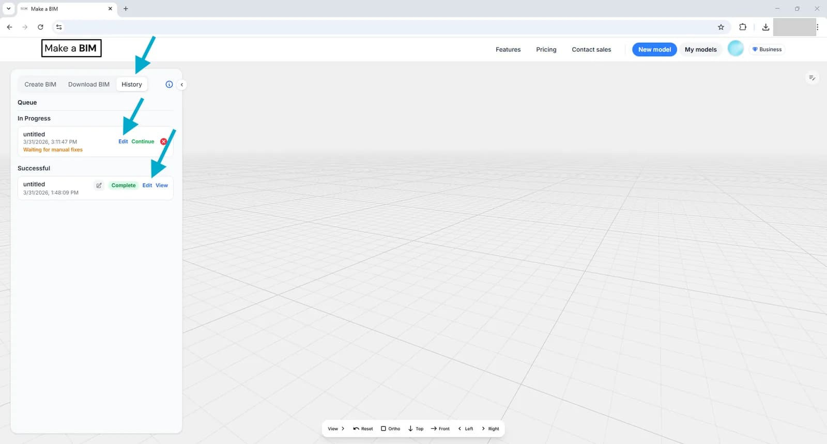
Task: Switch to Right view
Action: point(490,429)
